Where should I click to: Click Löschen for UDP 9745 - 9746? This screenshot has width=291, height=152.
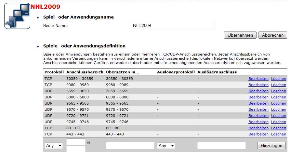click(x=279, y=122)
